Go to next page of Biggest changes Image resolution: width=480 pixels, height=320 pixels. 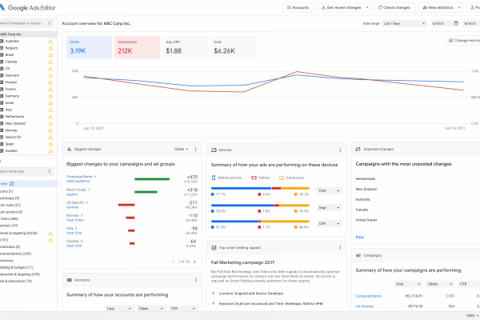pos(194,262)
